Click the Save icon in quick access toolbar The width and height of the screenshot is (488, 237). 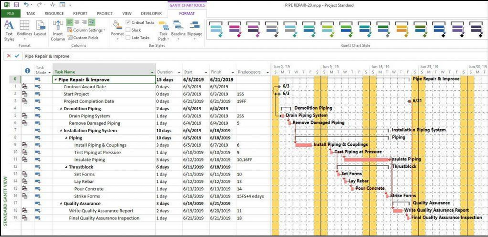[16, 4]
